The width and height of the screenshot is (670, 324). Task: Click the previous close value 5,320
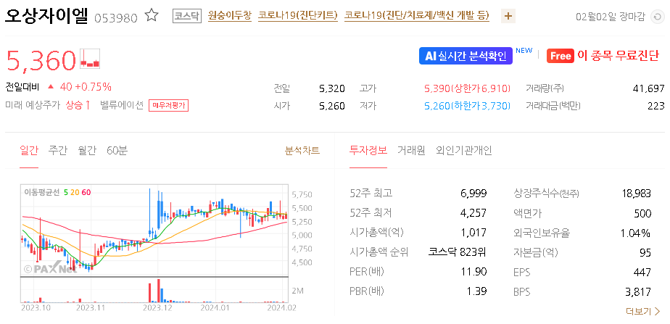pyautogui.click(x=332, y=88)
